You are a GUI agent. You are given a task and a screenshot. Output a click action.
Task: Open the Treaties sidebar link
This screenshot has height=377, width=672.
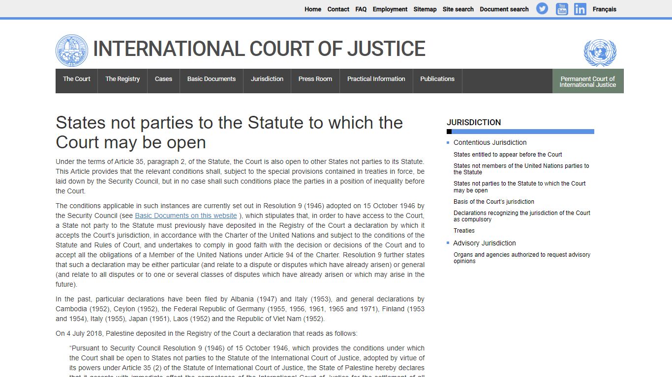pos(464,231)
